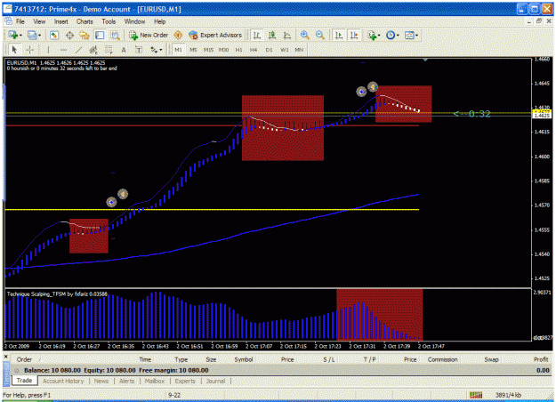Viewport: 556px width, 402px height.
Task: Switch chart to MN timeframe
Action: click(x=299, y=50)
